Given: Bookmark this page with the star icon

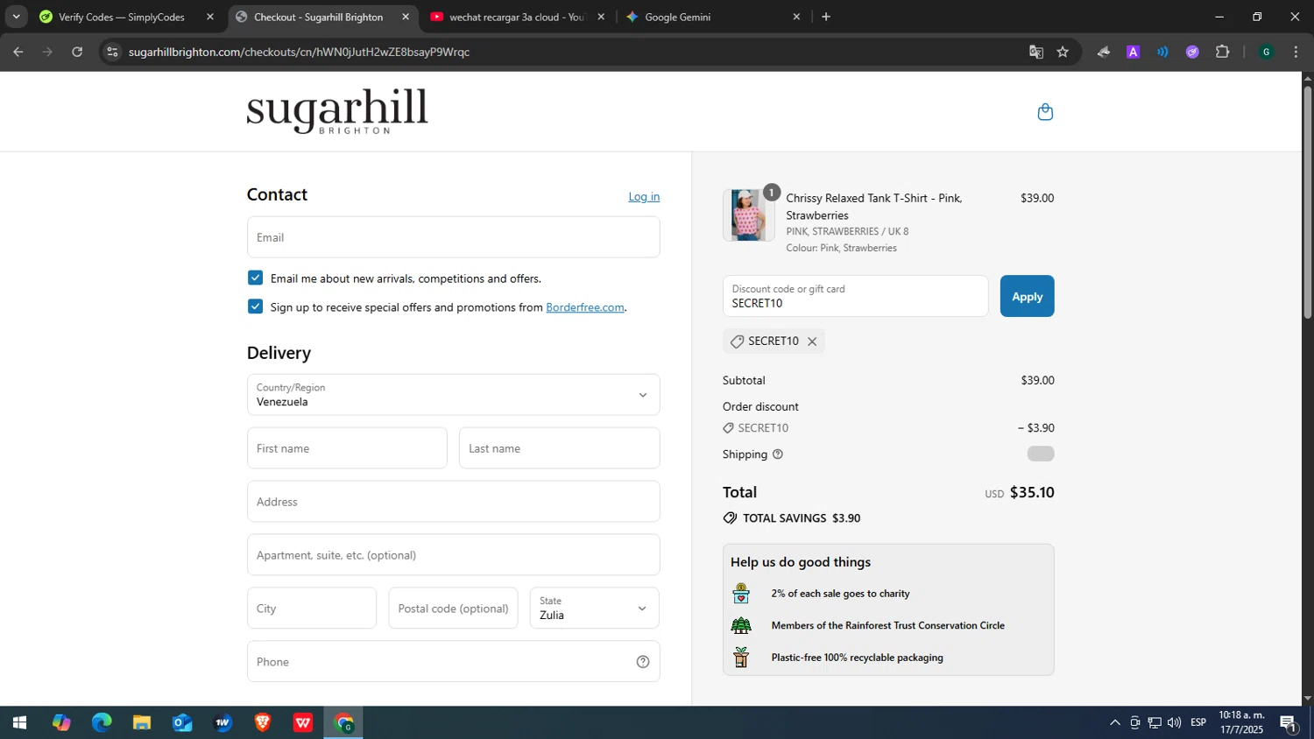Looking at the screenshot, I should (1063, 52).
